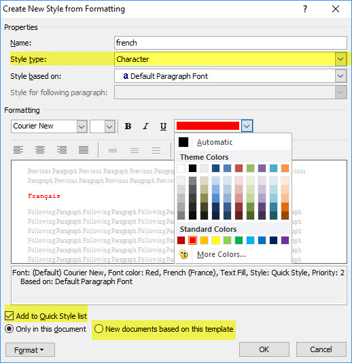
Task: Click the help question mark icon
Action: 305,9
